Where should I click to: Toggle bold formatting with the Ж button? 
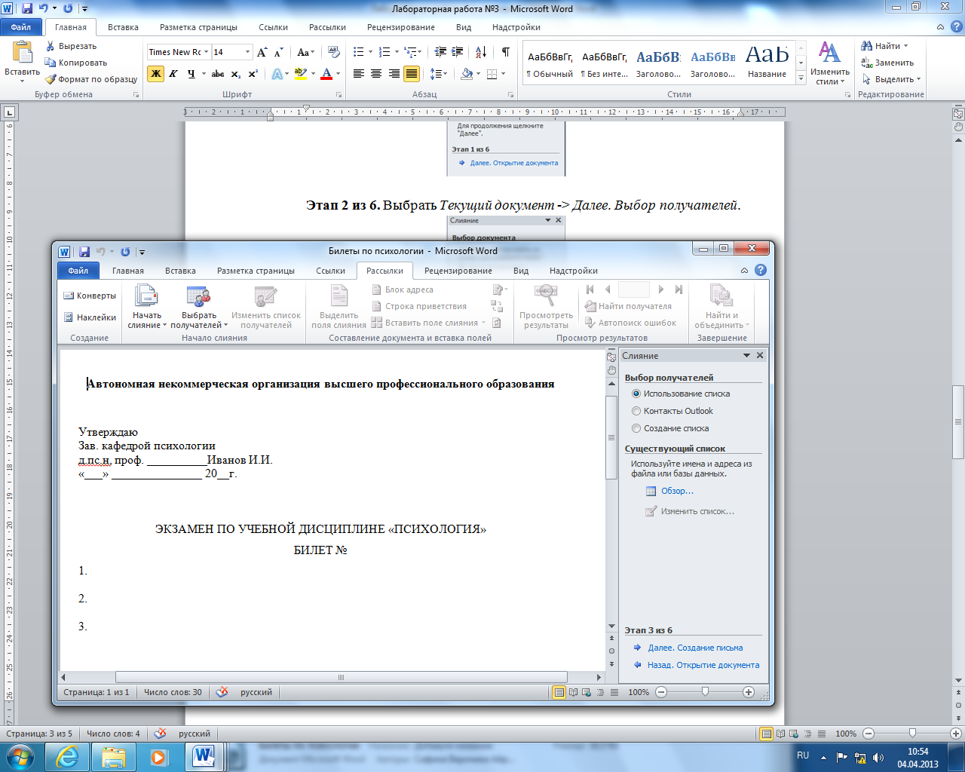pos(155,74)
